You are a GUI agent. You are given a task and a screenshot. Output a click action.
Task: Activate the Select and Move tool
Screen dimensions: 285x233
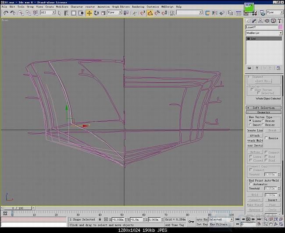click(89, 13)
